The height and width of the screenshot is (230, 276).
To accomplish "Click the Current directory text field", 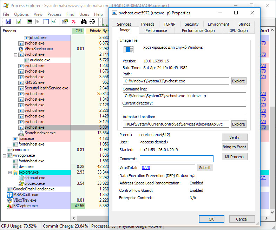I will pyautogui.click(x=184, y=110).
